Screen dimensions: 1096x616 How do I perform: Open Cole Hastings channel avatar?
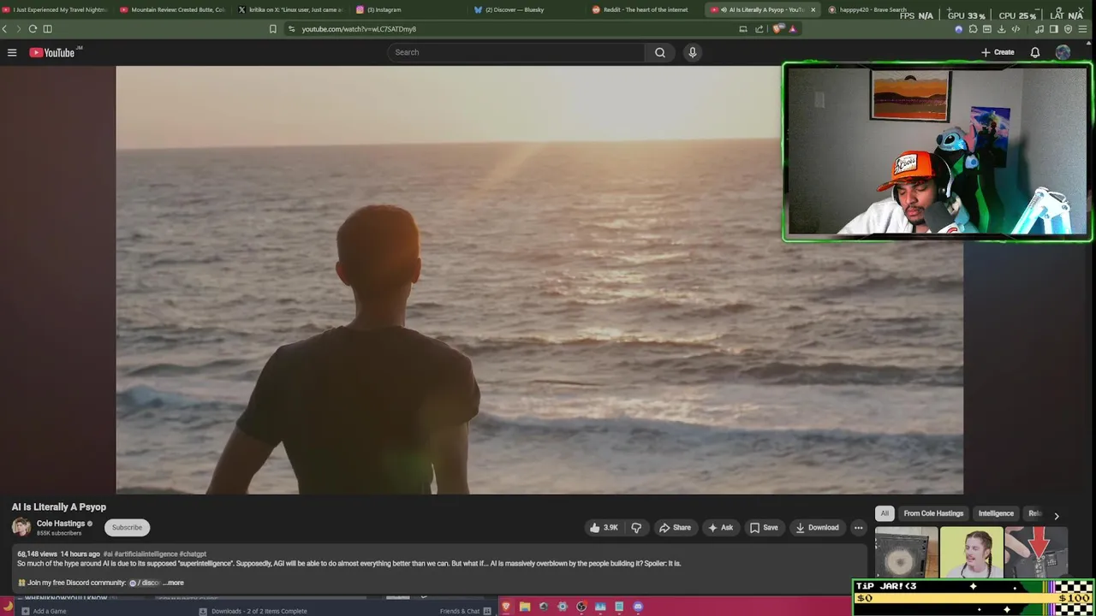[x=21, y=528]
